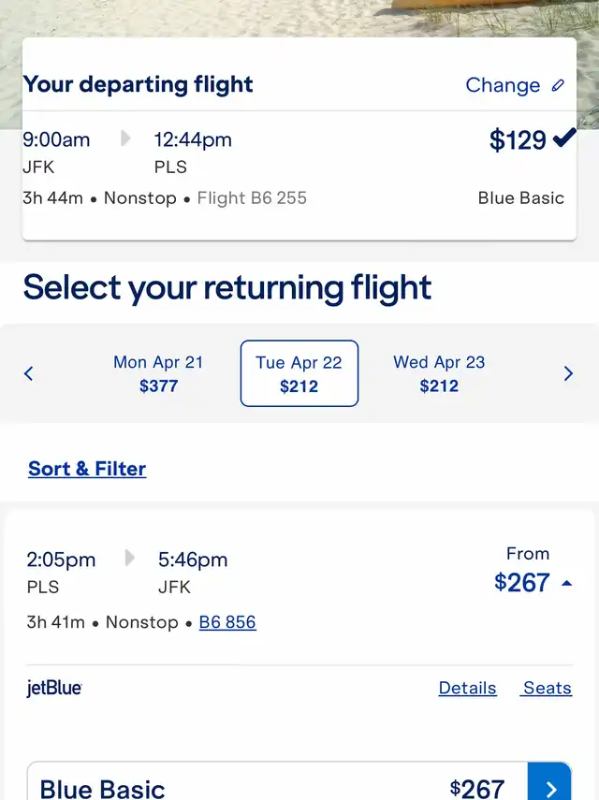Open Sort & Filter options
Viewport: 599px width, 800px height.
(x=87, y=469)
